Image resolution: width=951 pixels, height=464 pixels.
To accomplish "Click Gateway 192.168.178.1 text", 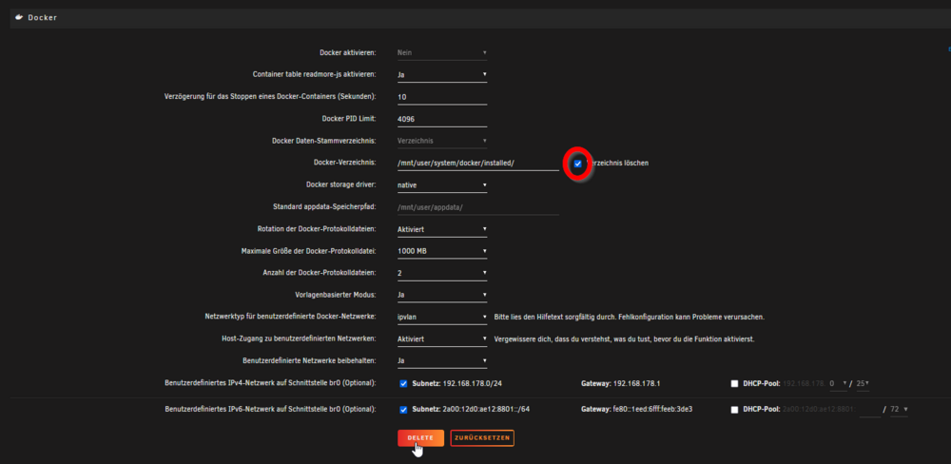I will tap(619, 383).
